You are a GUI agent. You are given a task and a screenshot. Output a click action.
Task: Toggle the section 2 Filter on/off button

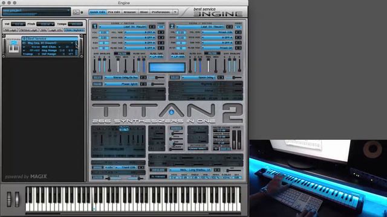[x=212, y=54]
